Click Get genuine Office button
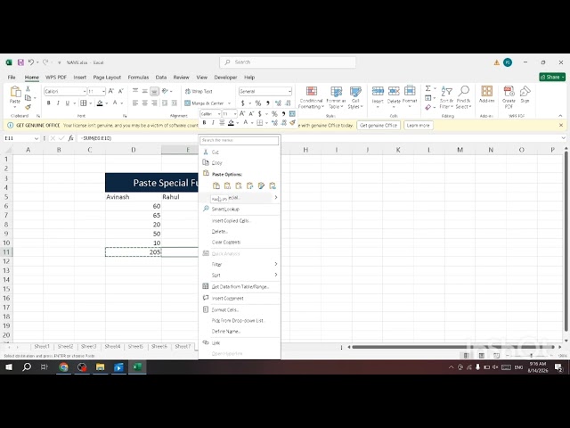 point(378,125)
